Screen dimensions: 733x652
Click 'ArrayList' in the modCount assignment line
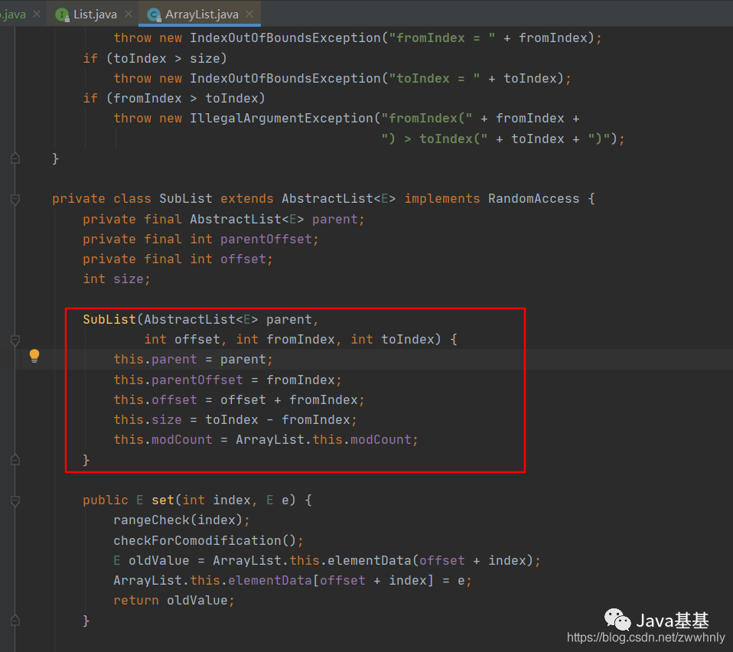coord(270,440)
